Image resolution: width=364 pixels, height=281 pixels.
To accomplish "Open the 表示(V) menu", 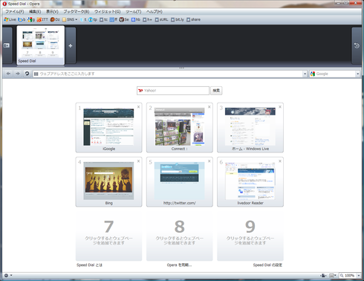I will pos(52,12).
